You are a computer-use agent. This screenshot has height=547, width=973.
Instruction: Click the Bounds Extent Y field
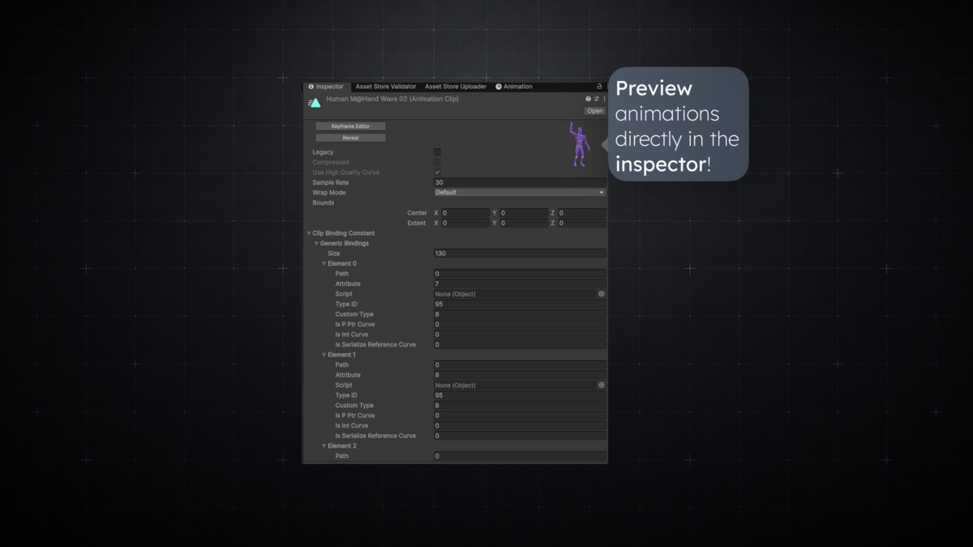click(x=523, y=223)
